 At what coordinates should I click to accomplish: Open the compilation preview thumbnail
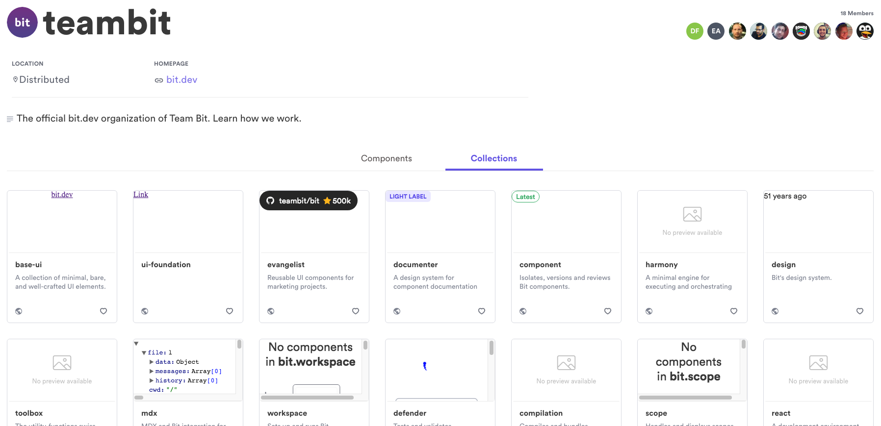pyautogui.click(x=566, y=370)
